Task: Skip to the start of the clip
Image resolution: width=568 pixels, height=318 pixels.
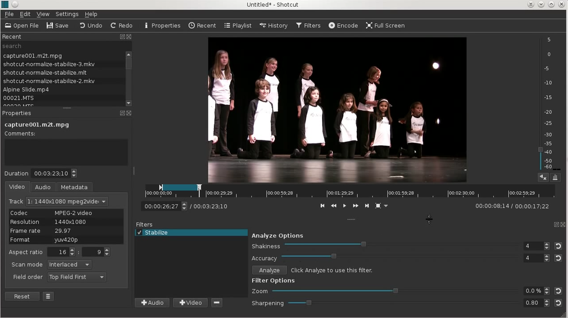Action: click(x=323, y=206)
